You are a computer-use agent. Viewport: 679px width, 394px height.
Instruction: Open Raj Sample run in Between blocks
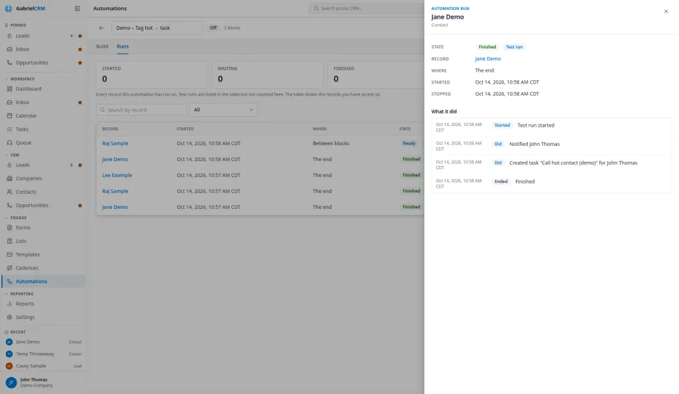click(x=115, y=143)
